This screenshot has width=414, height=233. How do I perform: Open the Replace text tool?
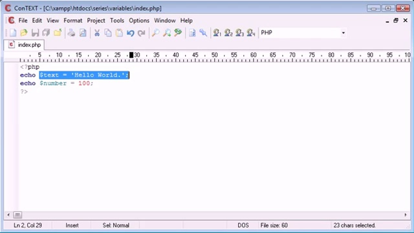178,33
